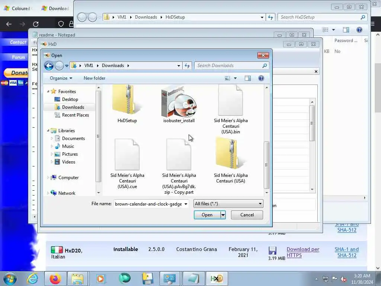Open the view options dropdown arrow
This screenshot has height=286, width=381.
pos(235,78)
